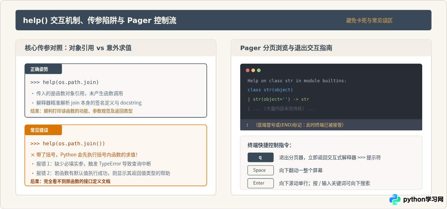Click text 后果：完全看不到原函数的接口定义文档

(x=70, y=181)
